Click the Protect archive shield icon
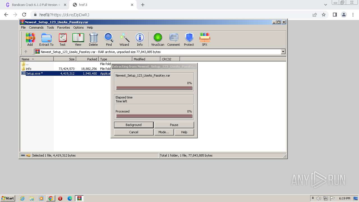Image resolution: width=359 pixels, height=202 pixels. tap(189, 40)
